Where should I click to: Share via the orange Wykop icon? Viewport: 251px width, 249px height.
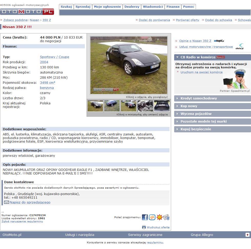click(x=152, y=217)
